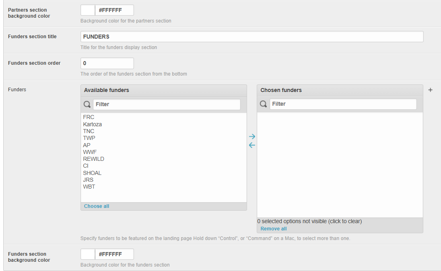Click the Funders section order input
The width and height of the screenshot is (441, 271).
point(107,63)
